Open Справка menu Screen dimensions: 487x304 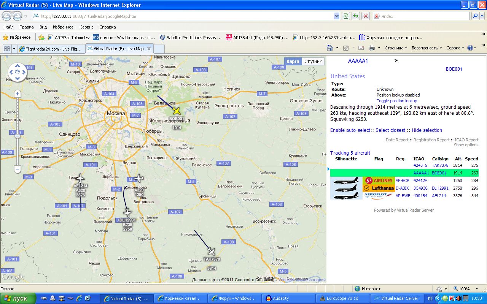[x=108, y=27]
